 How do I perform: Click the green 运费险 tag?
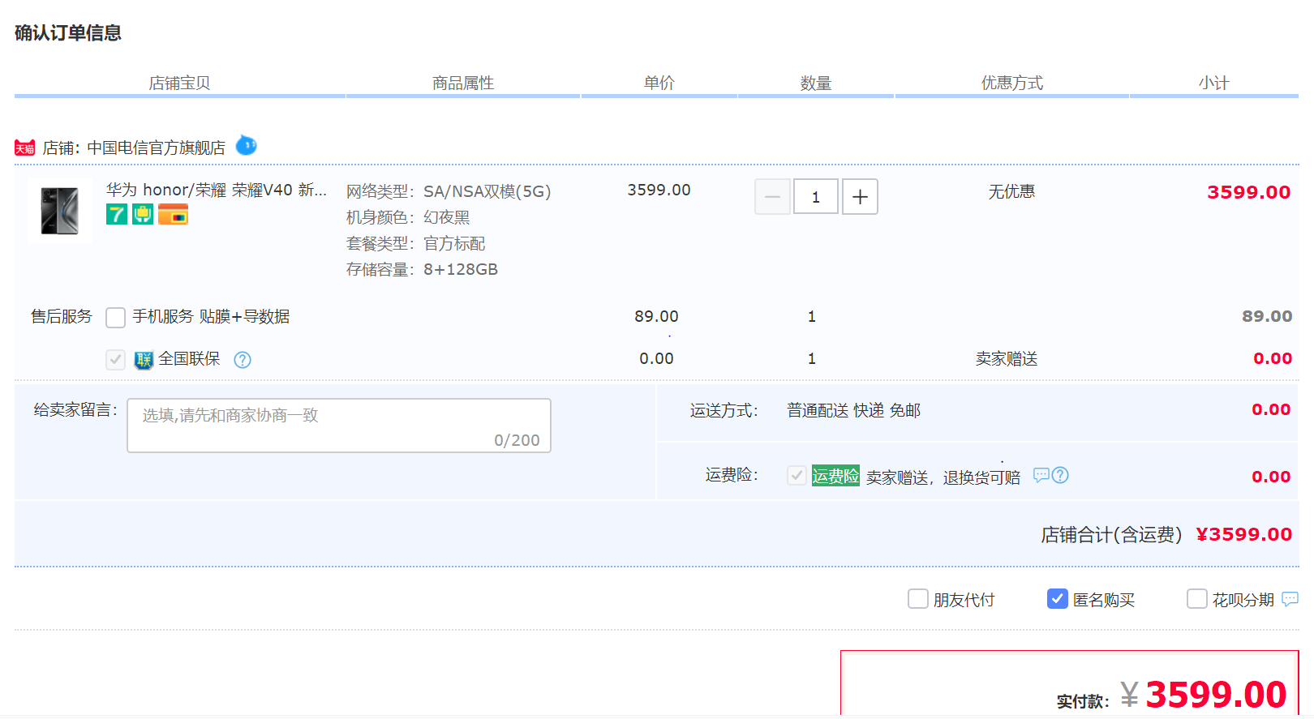point(835,476)
